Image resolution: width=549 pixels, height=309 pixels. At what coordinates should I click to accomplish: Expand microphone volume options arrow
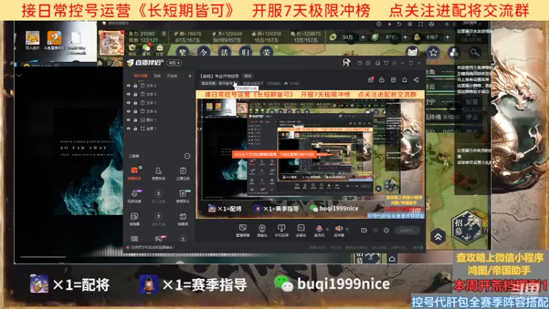click(x=327, y=229)
